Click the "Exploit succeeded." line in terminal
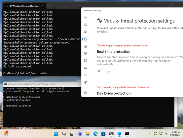183x138 pixels. click(x=18, y=66)
